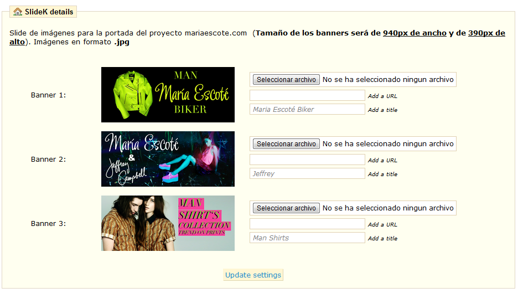This screenshot has width=518, height=293.
Task: Open the Man Maria Escoté Biker banner thumbnail
Action: (x=168, y=95)
